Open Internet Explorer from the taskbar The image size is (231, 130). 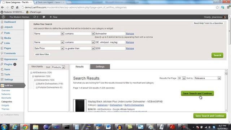(x=14, y=127)
